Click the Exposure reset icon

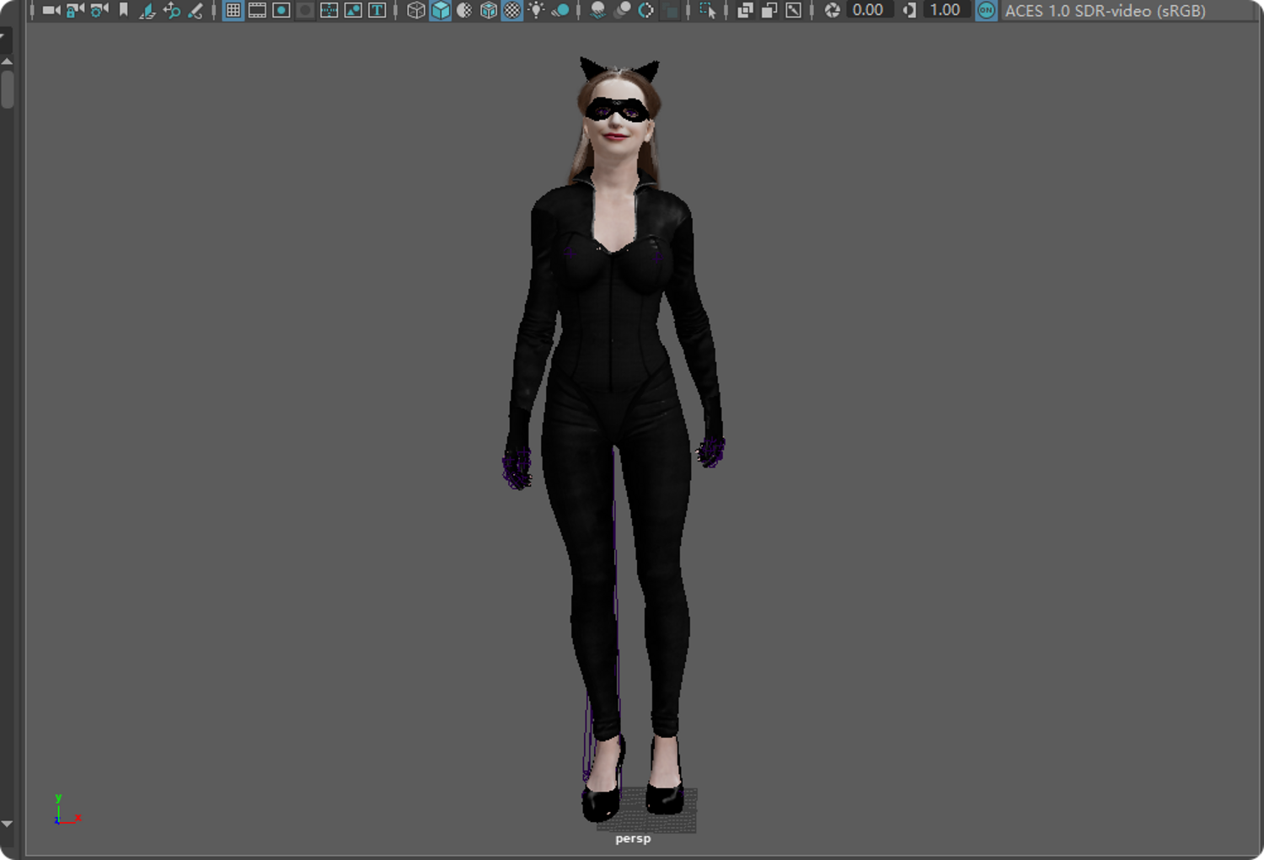point(833,10)
